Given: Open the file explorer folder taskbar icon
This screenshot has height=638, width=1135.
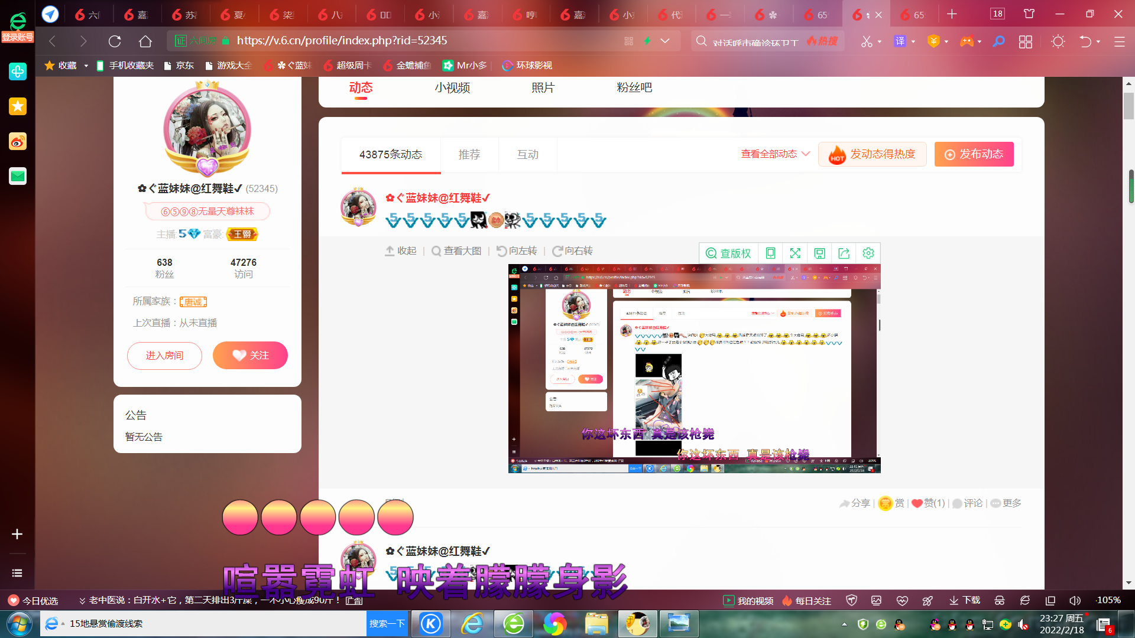Looking at the screenshot, I should (x=596, y=624).
